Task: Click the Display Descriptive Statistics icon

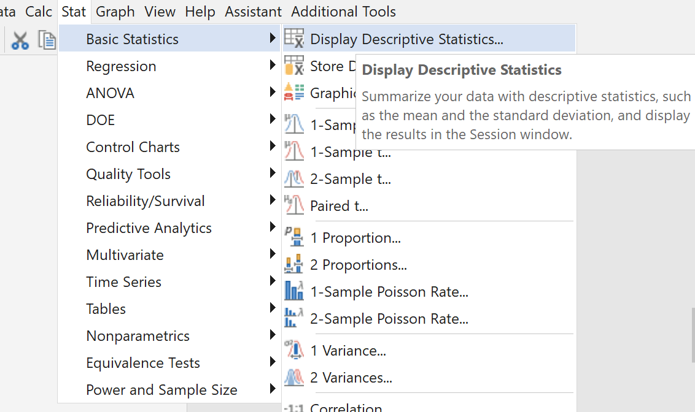Action: [294, 38]
